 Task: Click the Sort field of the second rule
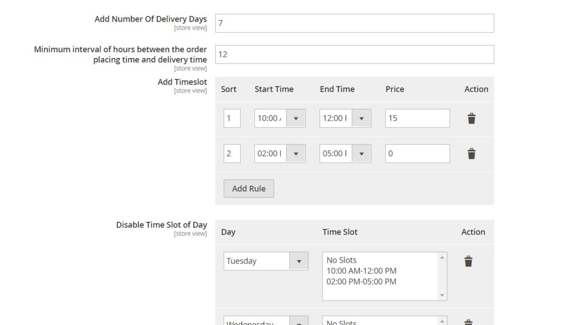click(232, 153)
